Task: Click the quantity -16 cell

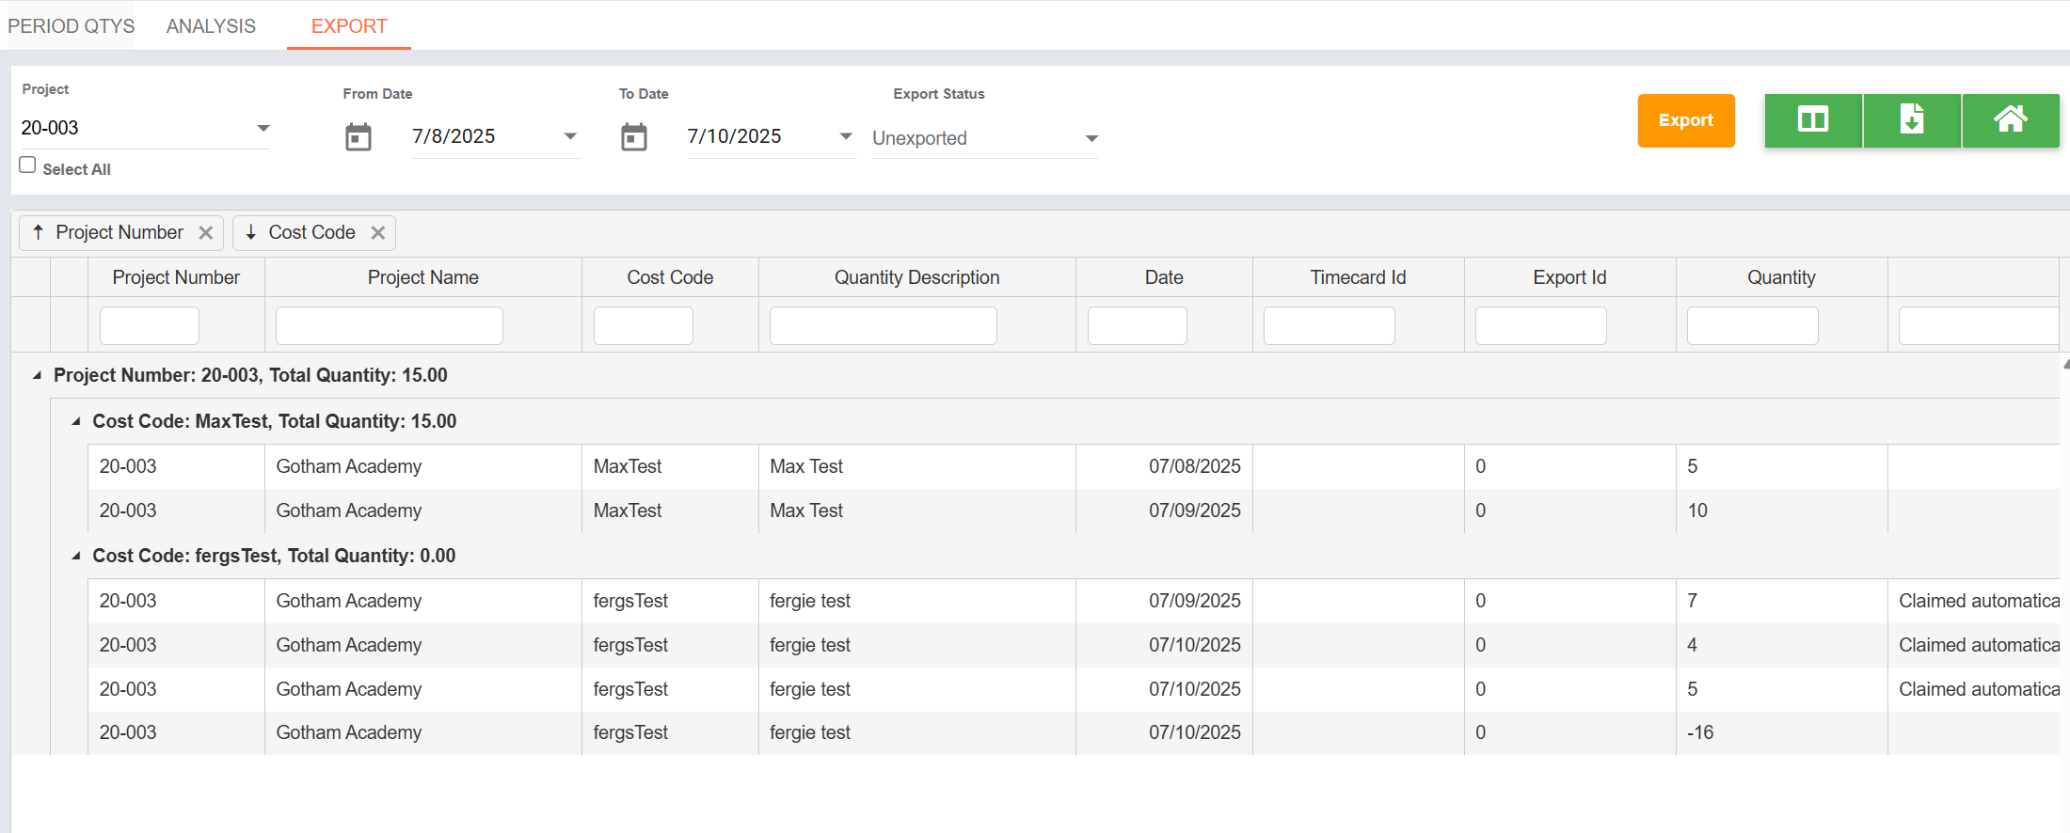Action: (1782, 732)
